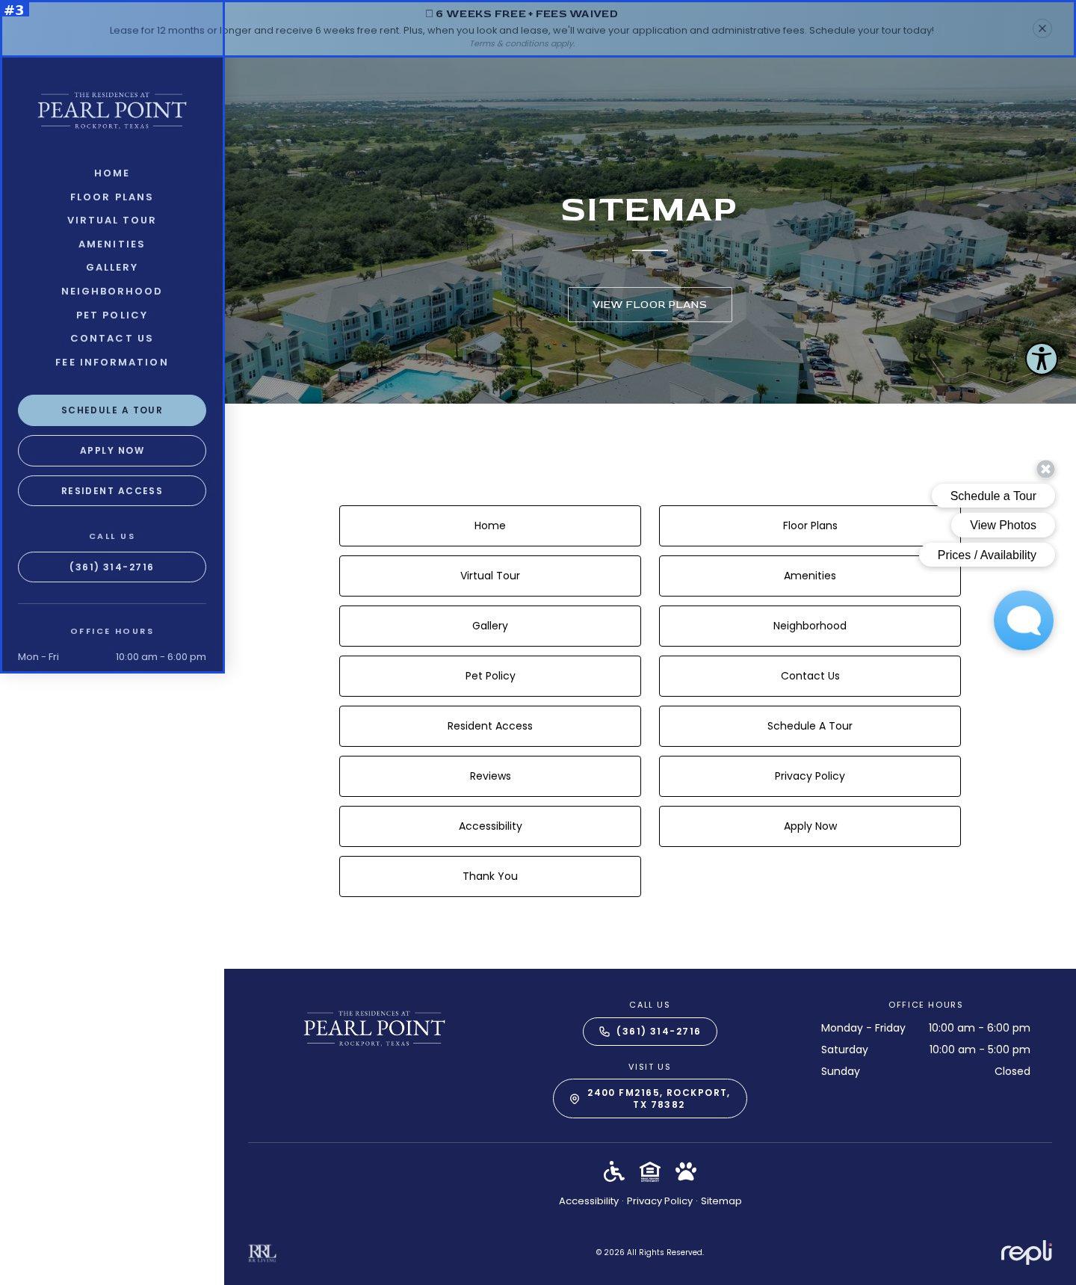The image size is (1076, 1285).
Task: Click View Floor Plans on the hero image
Action: pos(650,305)
